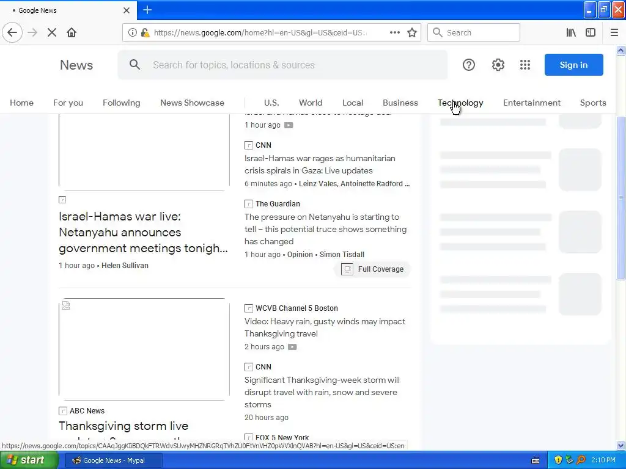Select the World section tab
Image resolution: width=626 pixels, height=469 pixels.
click(310, 103)
